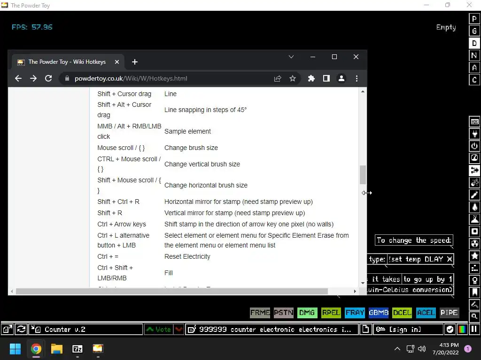481x360 pixels.
Task: Open the Decoration tools brush icon
Action: (x=474, y=305)
